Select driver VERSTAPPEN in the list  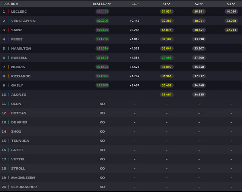click(x=23, y=21)
